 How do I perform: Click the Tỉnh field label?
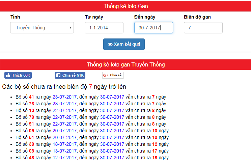[15, 17]
